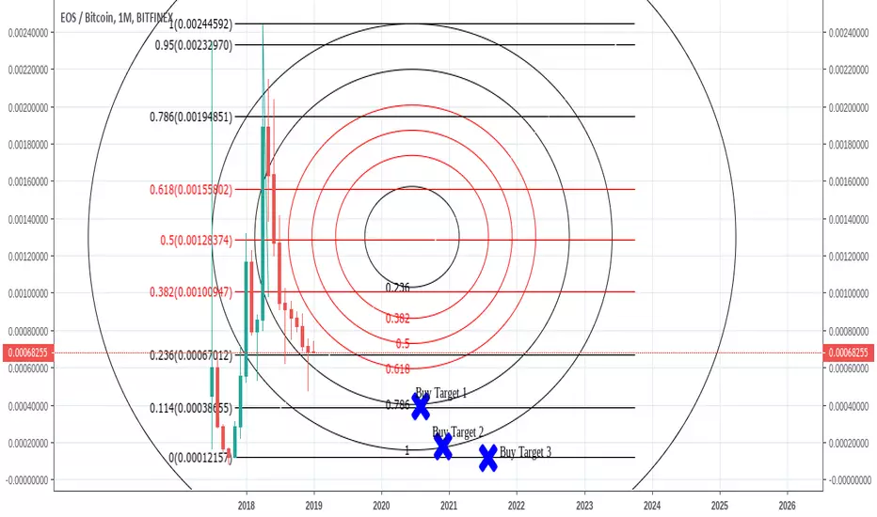Image resolution: width=877 pixels, height=517 pixels.
Task: Select the red 0.618(0.00155802) level label
Action: [191, 190]
